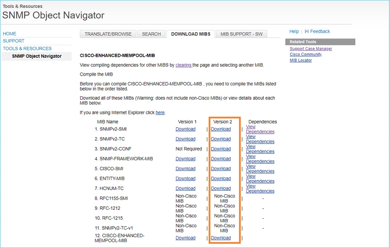Click the '11. SNMPv2-TC-v1' row name
This screenshot has height=248, width=390.
coord(114,228)
